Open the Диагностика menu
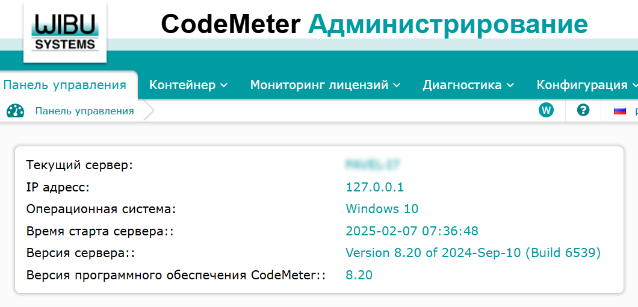This screenshot has width=638, height=307. (x=462, y=85)
